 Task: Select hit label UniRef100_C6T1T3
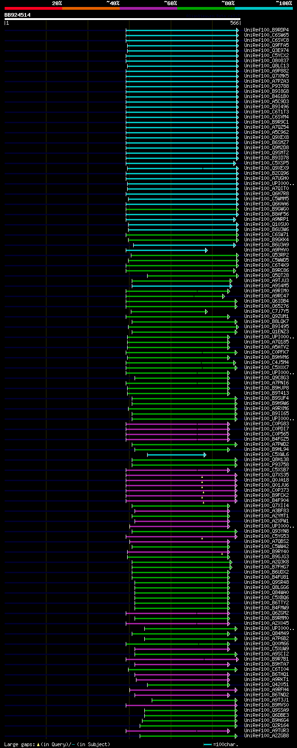[x=266, y=112]
